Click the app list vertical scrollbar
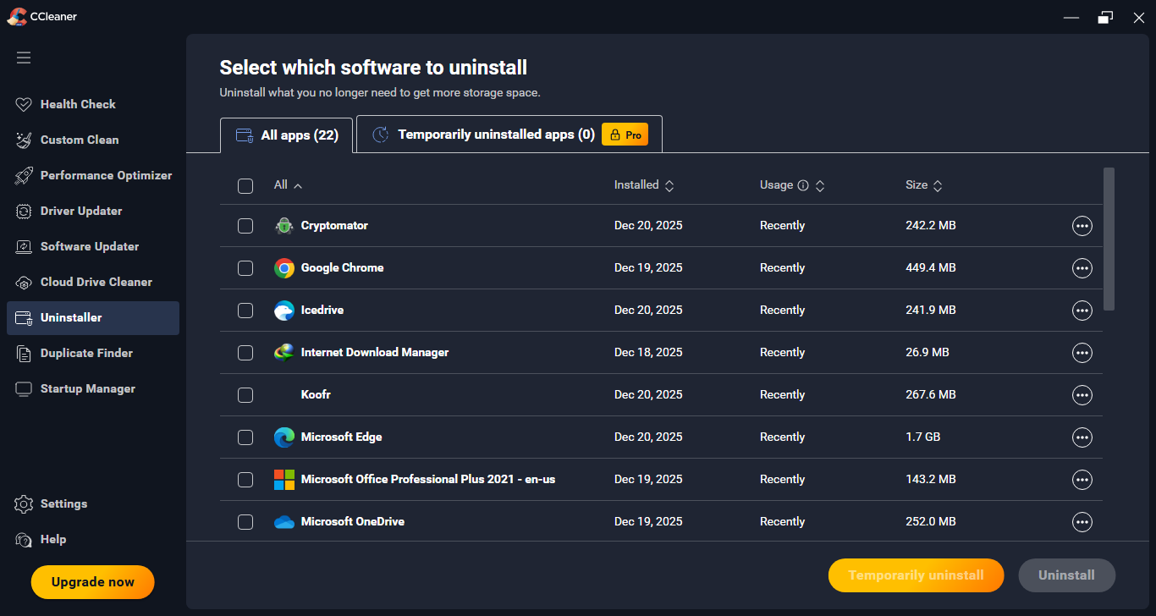Image resolution: width=1156 pixels, height=616 pixels. point(1109,239)
